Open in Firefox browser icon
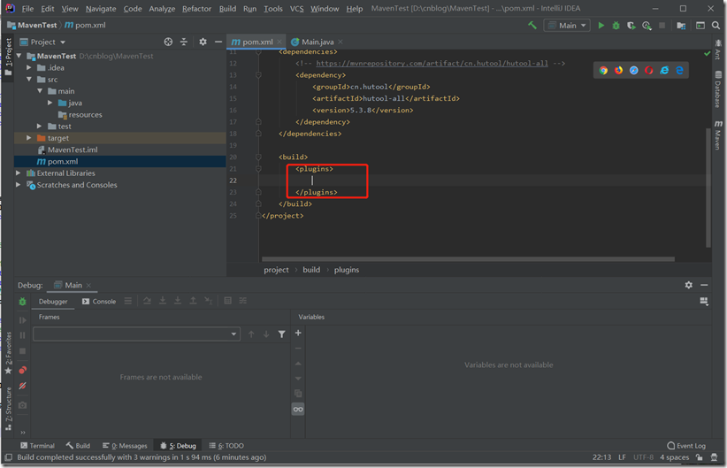This screenshot has width=727, height=468. point(618,71)
